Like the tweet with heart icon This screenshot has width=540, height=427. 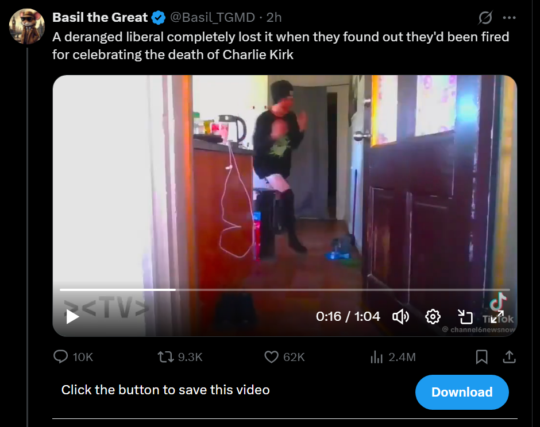pyautogui.click(x=271, y=357)
